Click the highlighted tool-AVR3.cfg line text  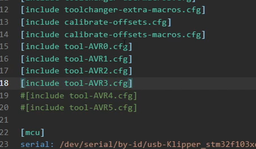pos(76,83)
